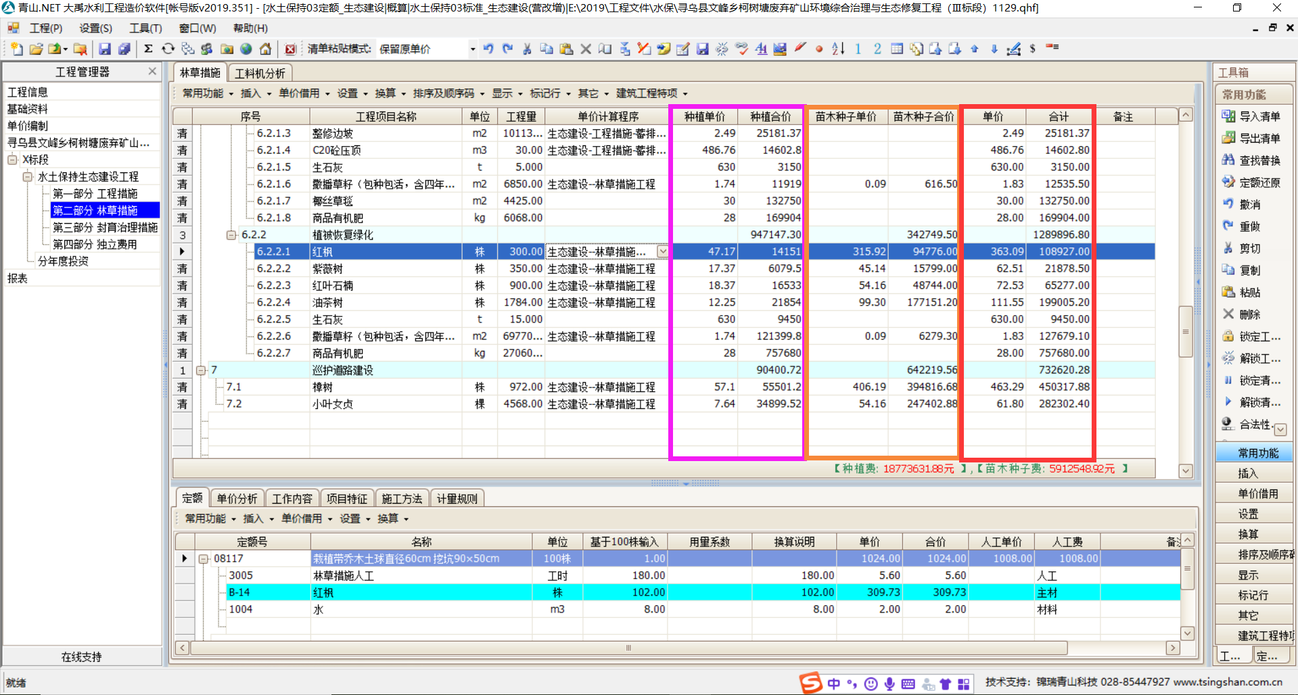Click the bottom panel horizontal scrollbar
This screenshot has height=695, width=1298.
(x=628, y=648)
